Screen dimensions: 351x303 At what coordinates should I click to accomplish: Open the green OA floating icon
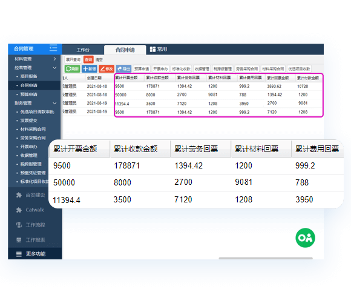[305, 238]
